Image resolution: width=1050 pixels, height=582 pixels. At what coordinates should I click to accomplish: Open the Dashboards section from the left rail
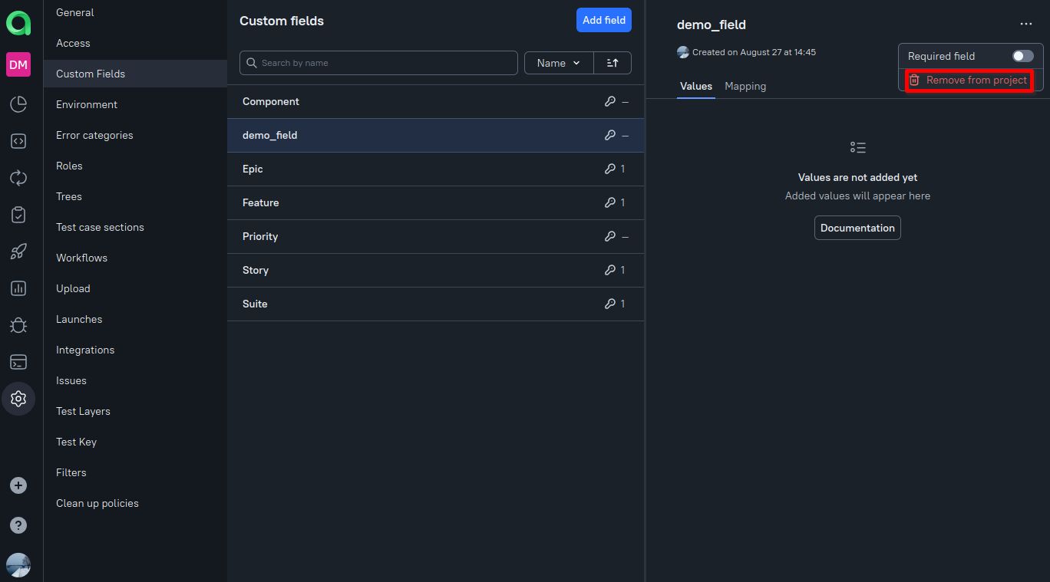18,104
